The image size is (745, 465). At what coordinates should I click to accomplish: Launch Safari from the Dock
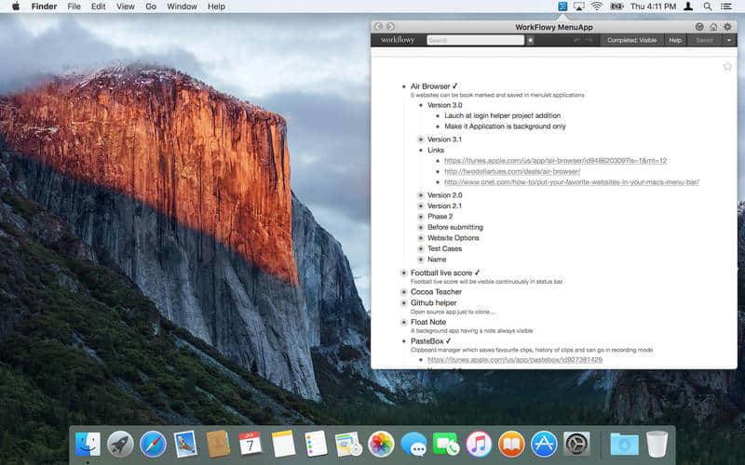[153, 445]
